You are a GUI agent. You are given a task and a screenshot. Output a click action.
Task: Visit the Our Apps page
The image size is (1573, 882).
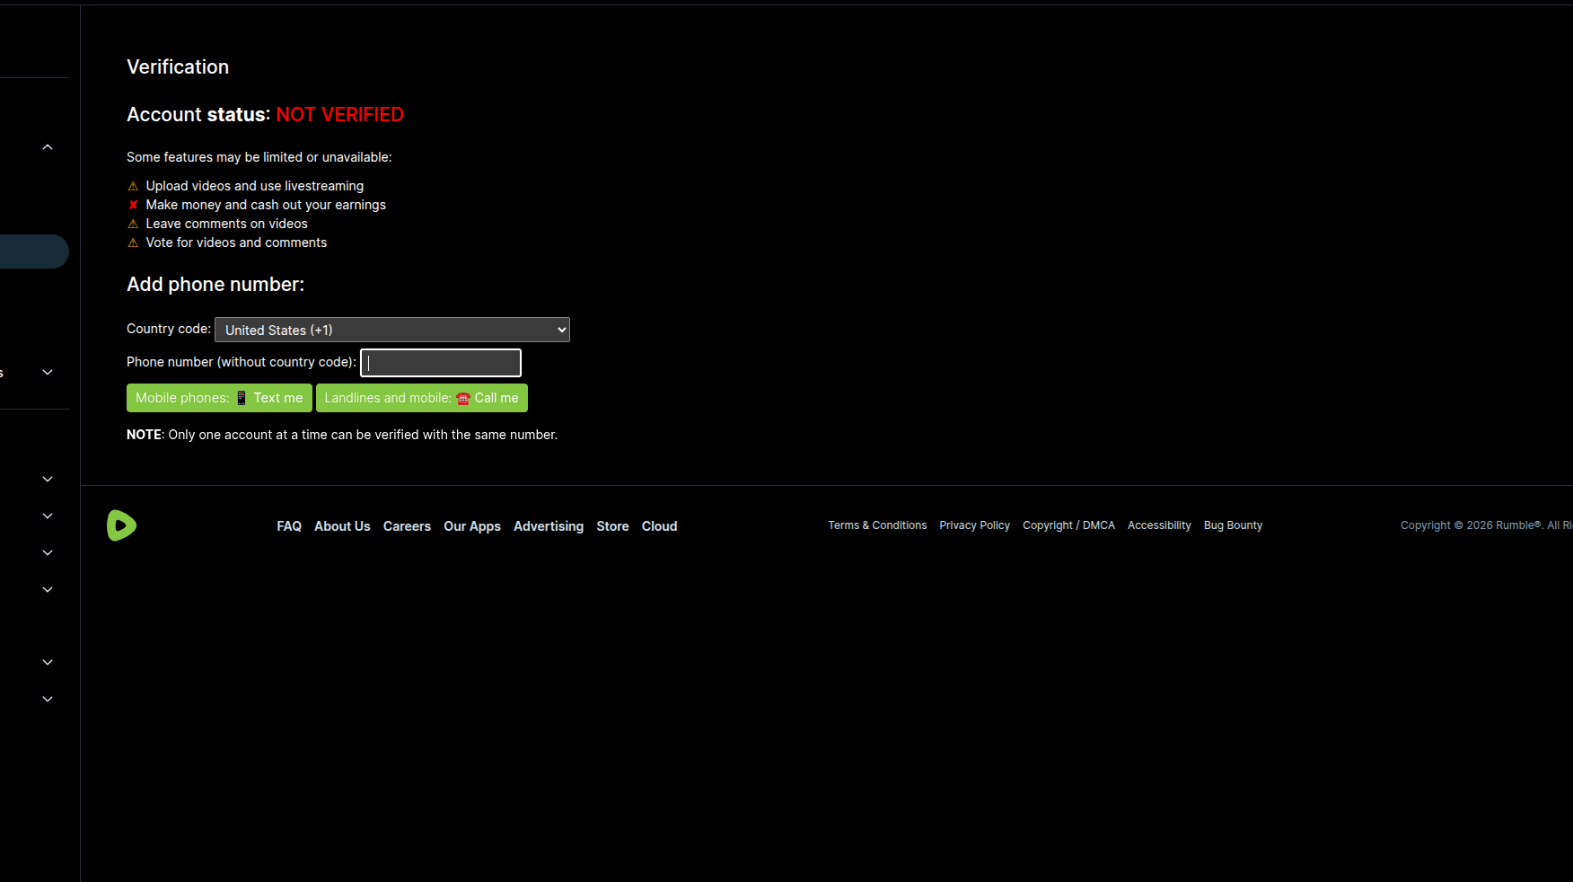click(x=472, y=526)
